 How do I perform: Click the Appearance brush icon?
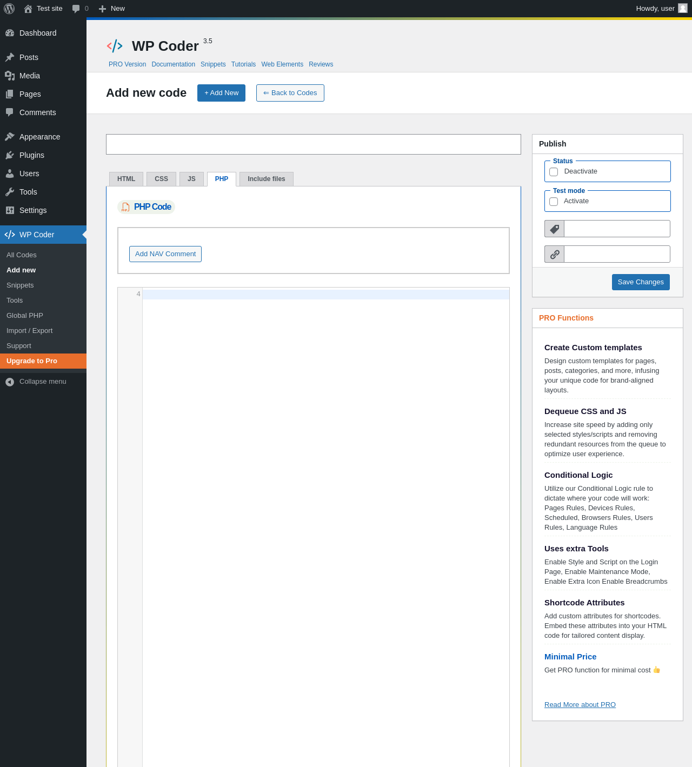pyautogui.click(x=10, y=137)
